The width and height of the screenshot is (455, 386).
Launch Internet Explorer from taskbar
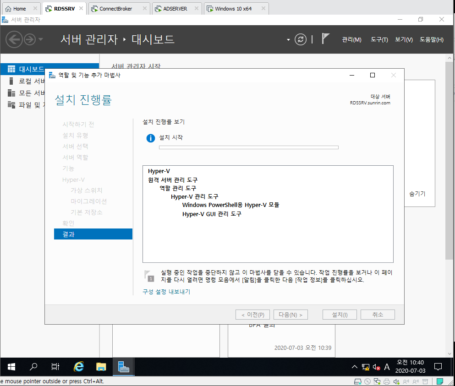tap(79, 367)
